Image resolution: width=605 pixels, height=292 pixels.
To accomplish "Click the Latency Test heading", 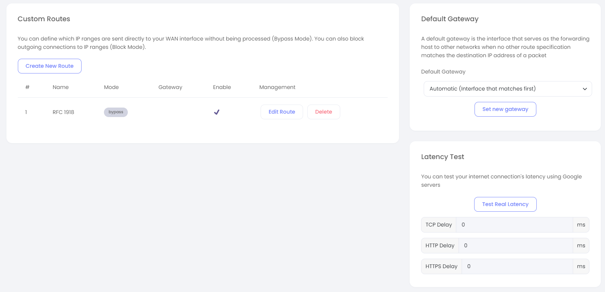I will (443, 157).
